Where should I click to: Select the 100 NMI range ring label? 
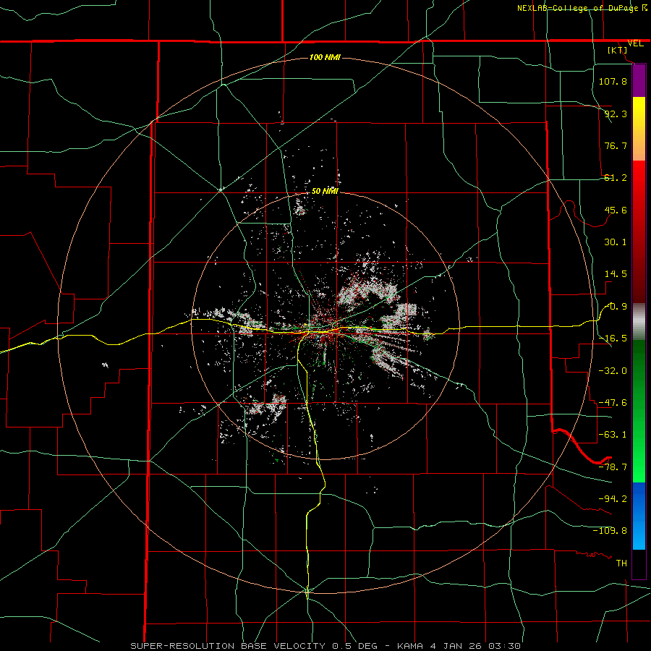[x=325, y=57]
